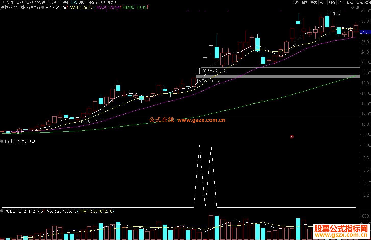This screenshot has width=371, height=240.
Task: Click the 叠加 overlay button
Action: click(x=305, y=2)
